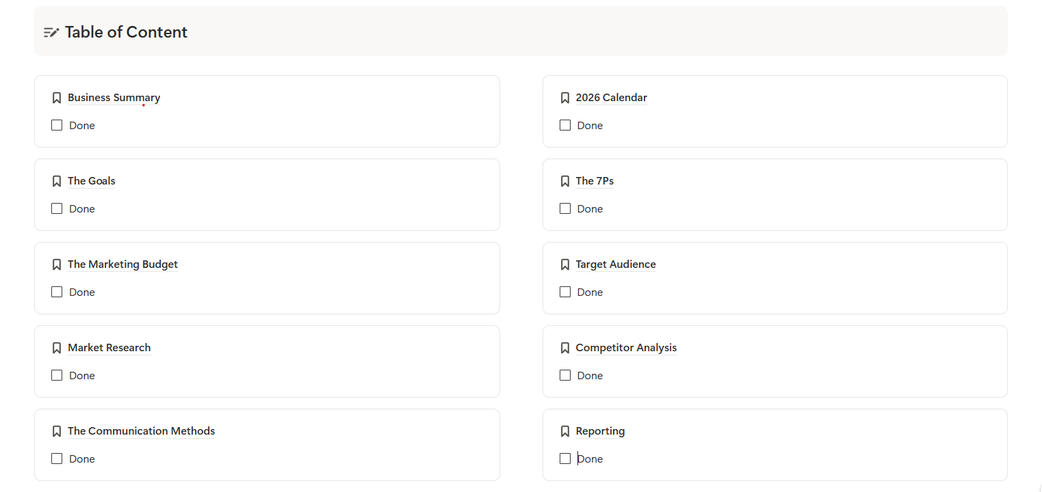
Task: Click the bookmark icon beside Business Summary
Action: 57,98
